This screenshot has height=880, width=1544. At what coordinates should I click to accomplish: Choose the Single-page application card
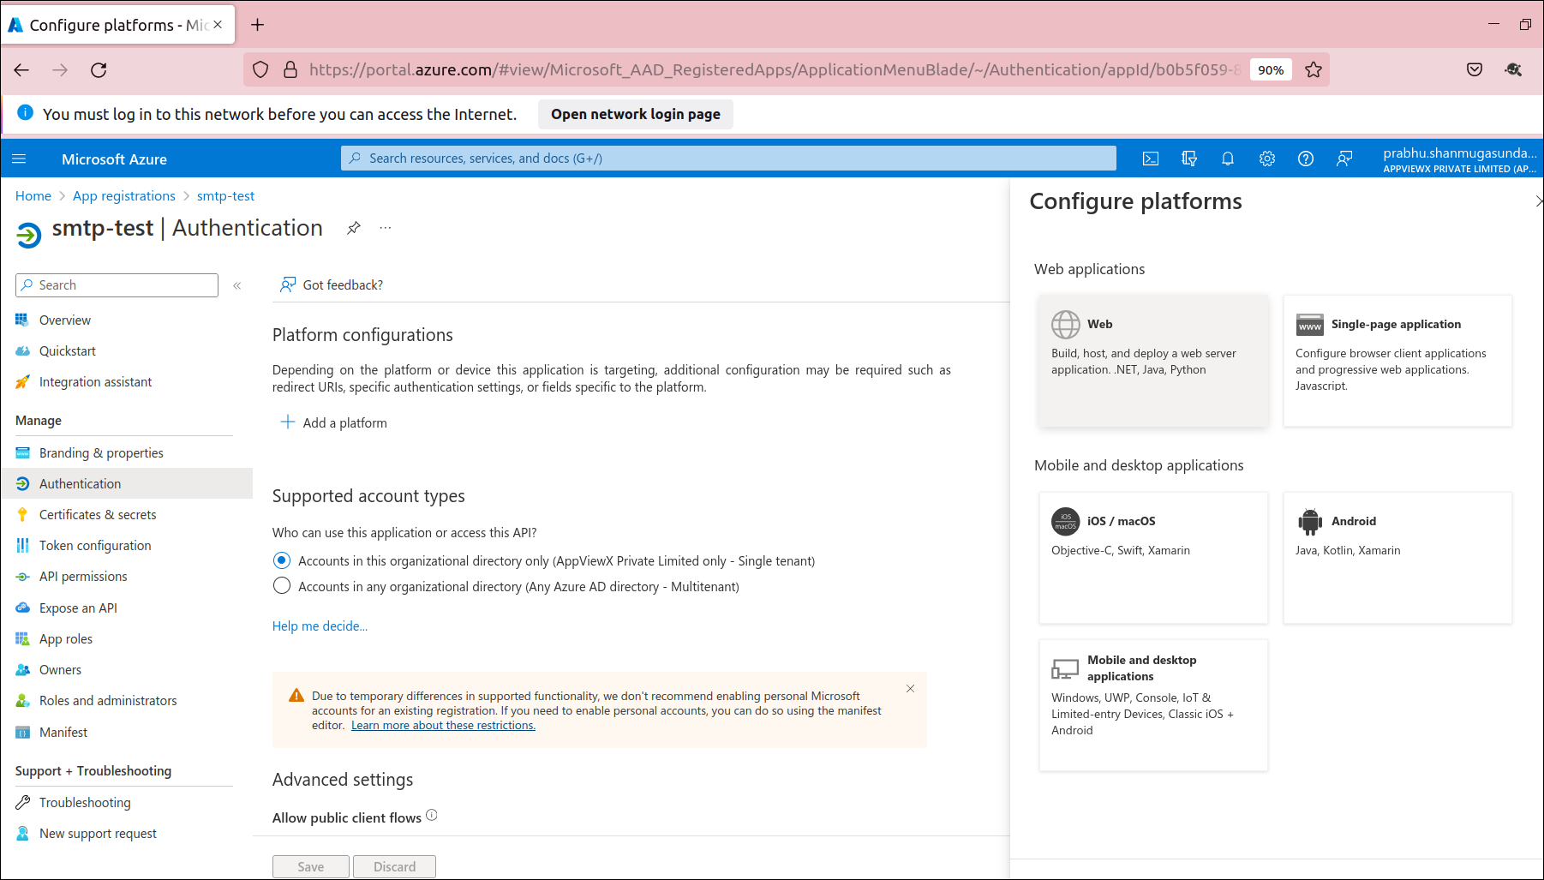click(x=1397, y=361)
